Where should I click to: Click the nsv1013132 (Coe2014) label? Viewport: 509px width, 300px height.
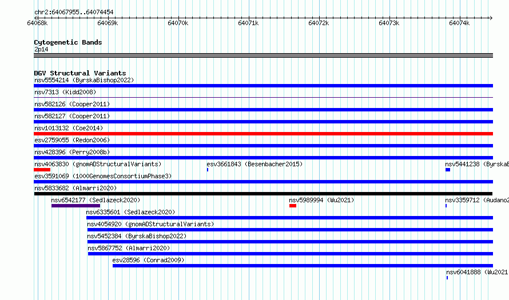point(69,128)
